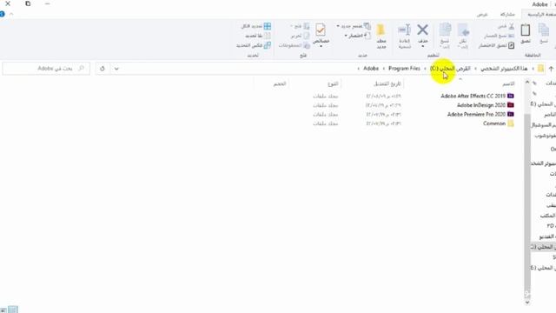Open the Home (الصفحة الرئيسية) ribbon tab
The width and height of the screenshot is (556, 313).
(x=541, y=15)
